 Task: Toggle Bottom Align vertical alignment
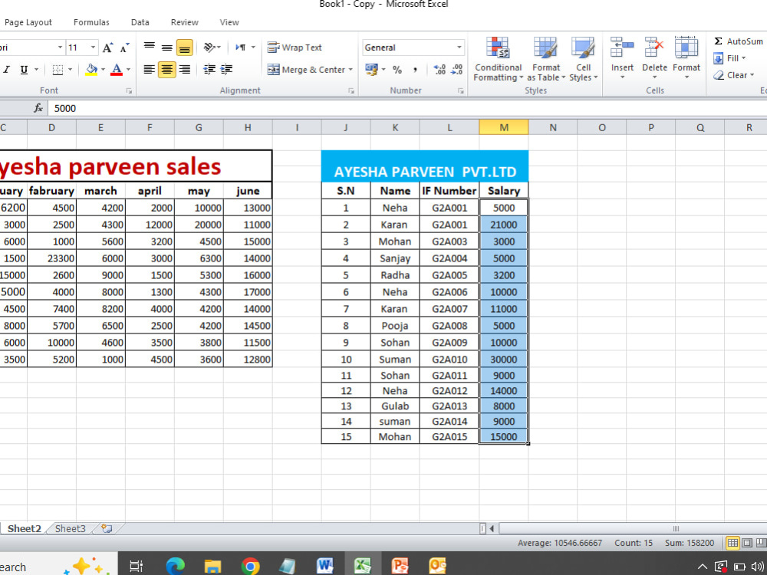[184, 48]
